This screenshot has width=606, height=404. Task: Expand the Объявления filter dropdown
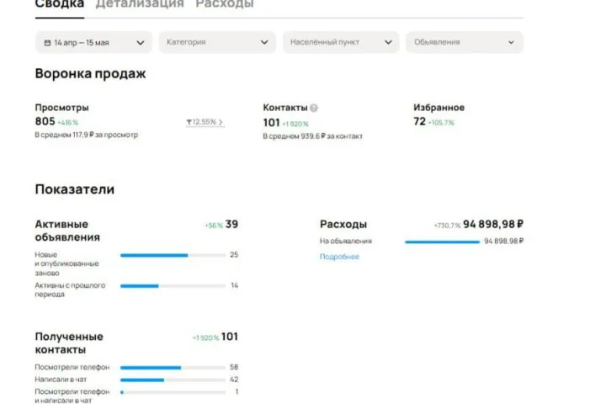click(465, 42)
